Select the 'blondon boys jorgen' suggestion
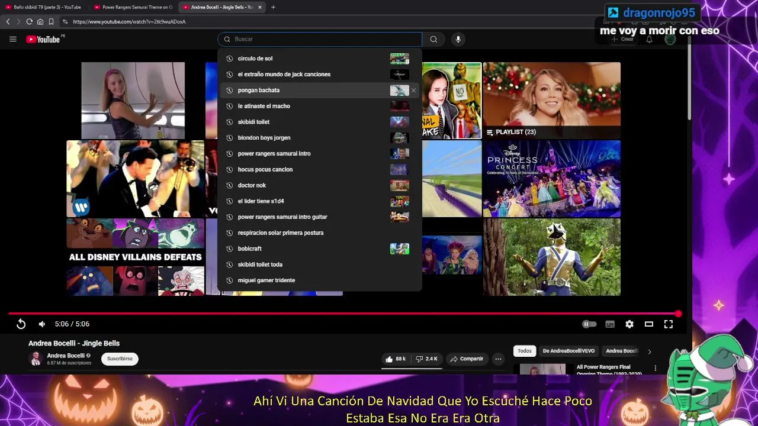The height and width of the screenshot is (426, 758). (x=319, y=138)
